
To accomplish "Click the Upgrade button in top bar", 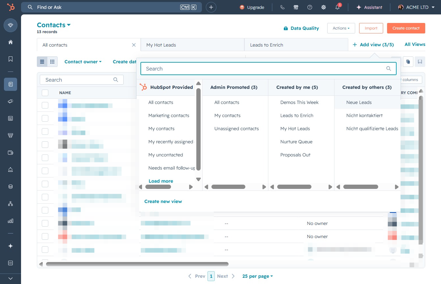I will [x=252, y=7].
